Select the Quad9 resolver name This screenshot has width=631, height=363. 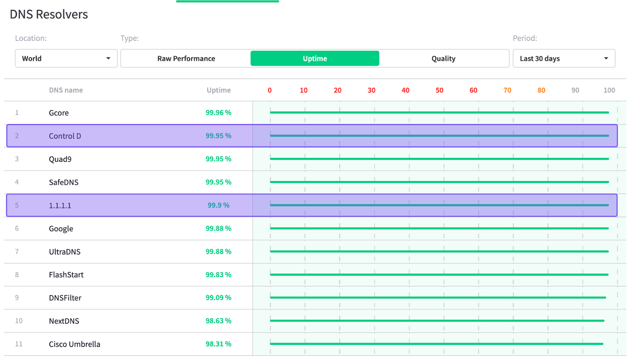coord(60,159)
